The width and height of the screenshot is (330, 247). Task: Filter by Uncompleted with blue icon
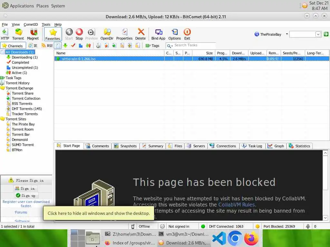coord(81,46)
